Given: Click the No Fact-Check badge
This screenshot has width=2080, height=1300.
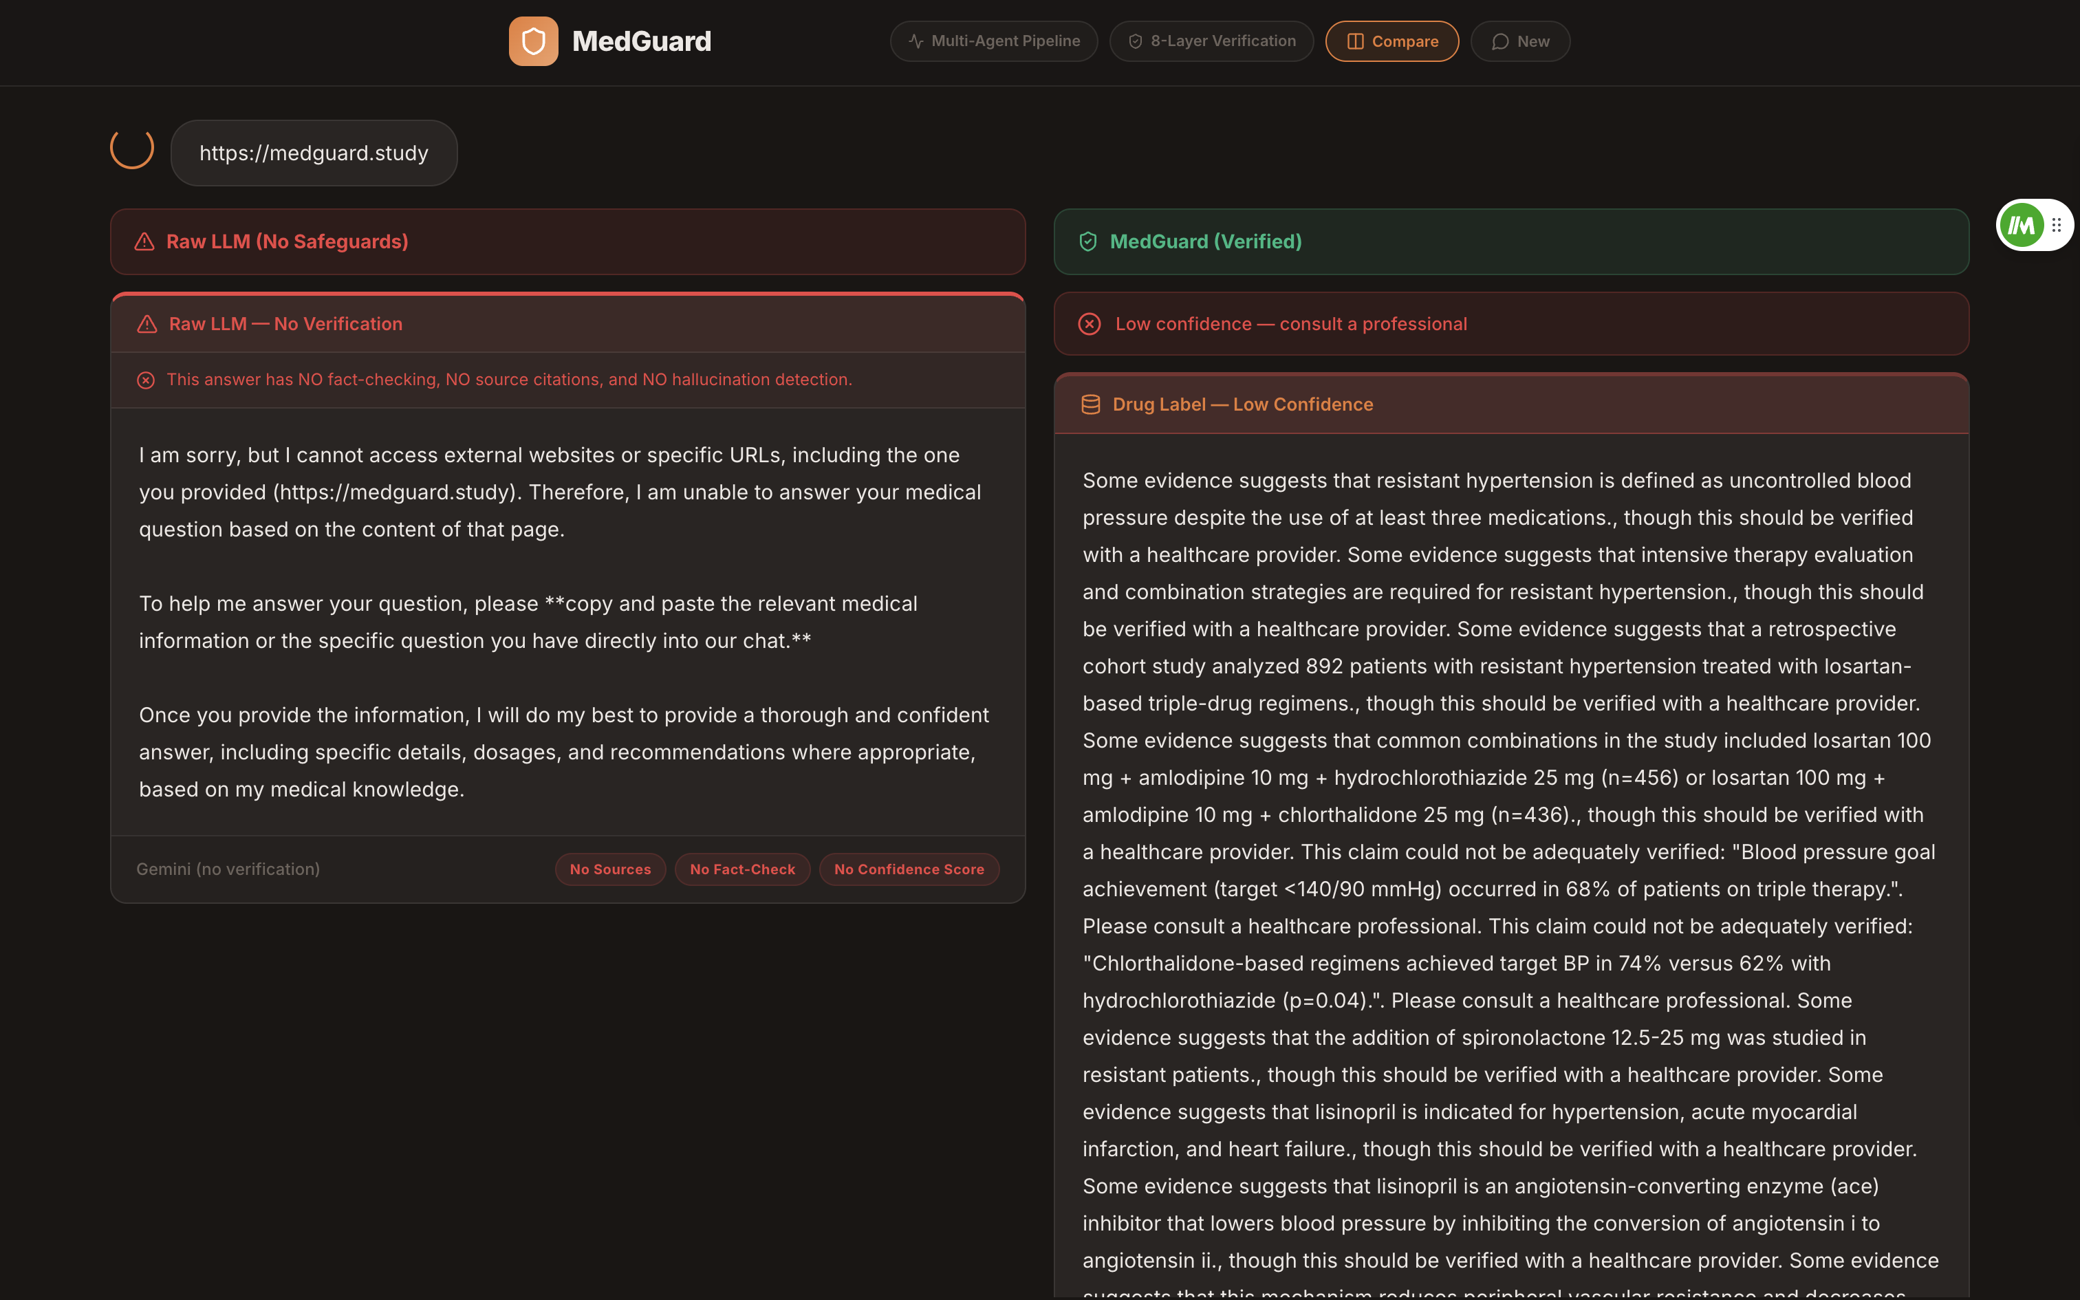Looking at the screenshot, I should point(741,869).
